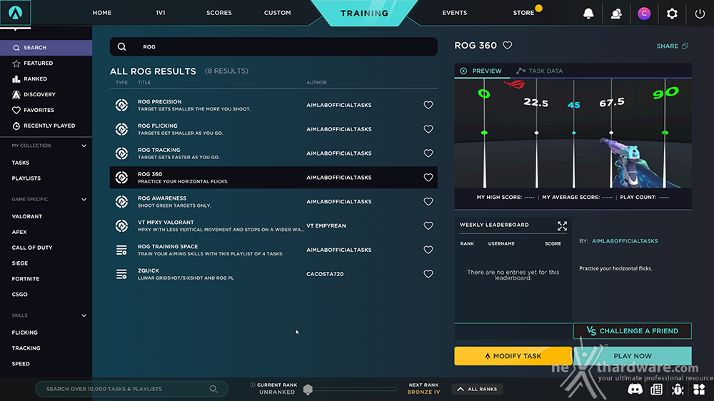The height and width of the screenshot is (401, 714).
Task: Click the ZQuick playlist icon
Action: 121,274
